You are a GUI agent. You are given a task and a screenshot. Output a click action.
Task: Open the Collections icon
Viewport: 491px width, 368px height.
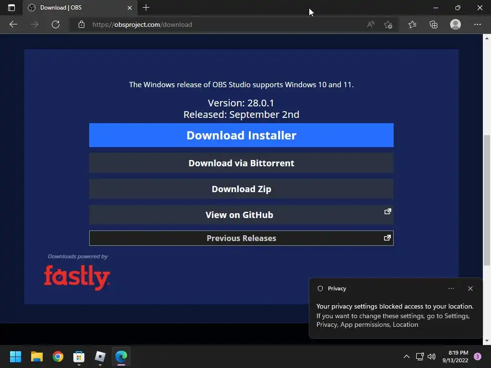pyautogui.click(x=433, y=24)
